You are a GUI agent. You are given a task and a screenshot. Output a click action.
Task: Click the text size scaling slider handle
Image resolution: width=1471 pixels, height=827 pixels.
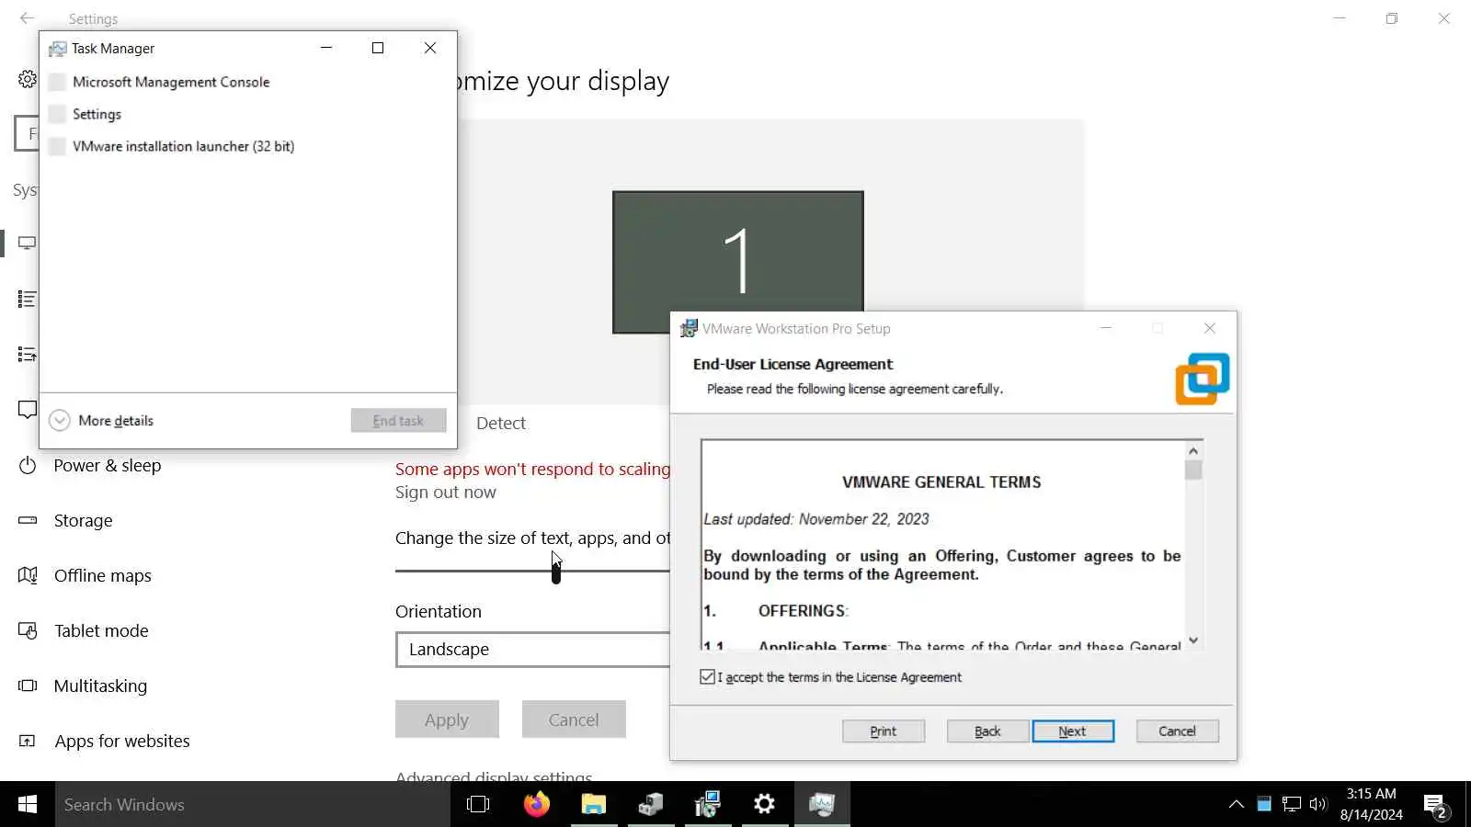tap(556, 572)
